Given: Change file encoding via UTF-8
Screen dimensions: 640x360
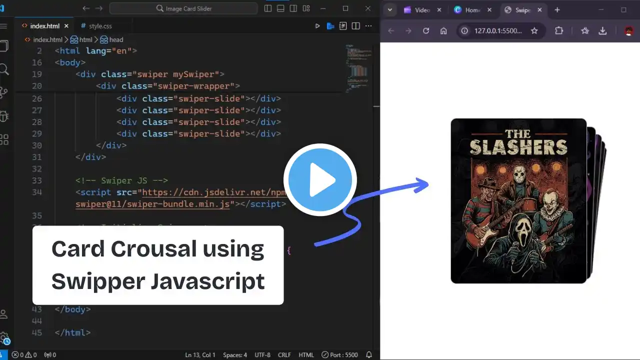Looking at the screenshot, I should (x=262, y=355).
